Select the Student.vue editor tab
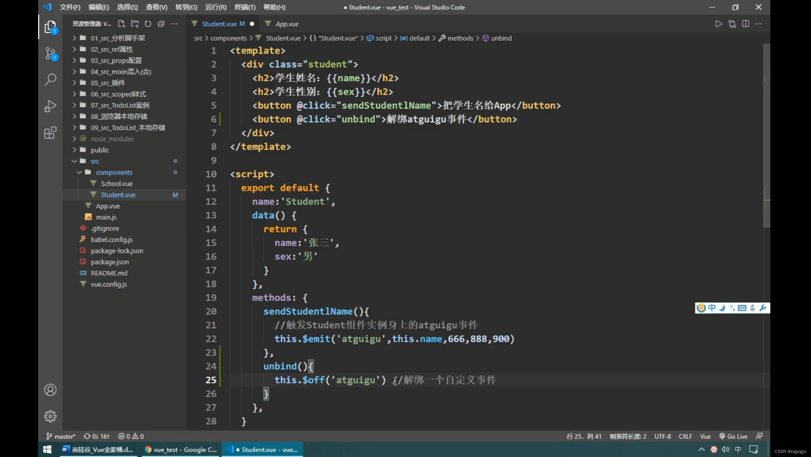The width and height of the screenshot is (811, 457). tap(222, 24)
